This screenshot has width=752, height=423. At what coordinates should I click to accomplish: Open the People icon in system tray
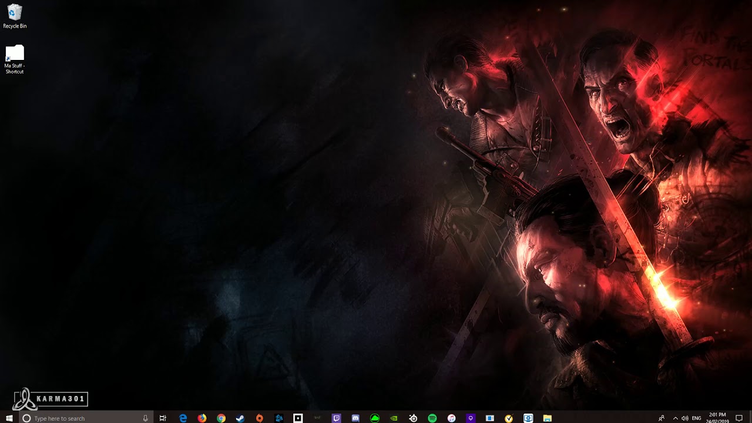(662, 418)
